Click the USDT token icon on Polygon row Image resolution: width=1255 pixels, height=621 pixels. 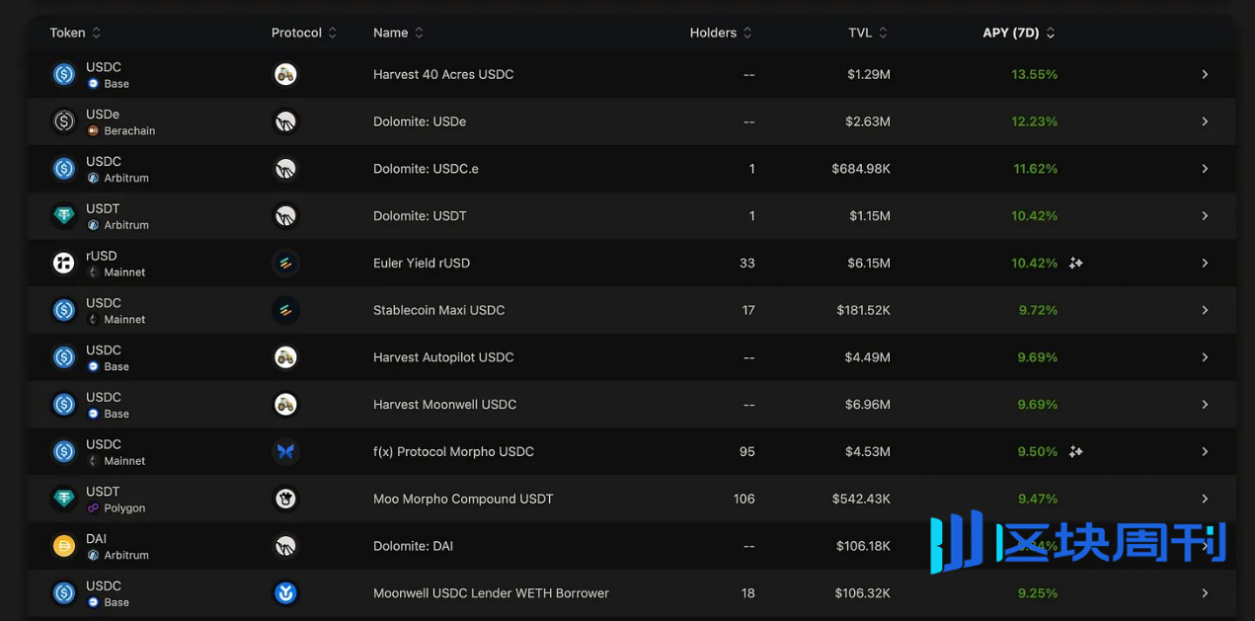pyautogui.click(x=64, y=499)
